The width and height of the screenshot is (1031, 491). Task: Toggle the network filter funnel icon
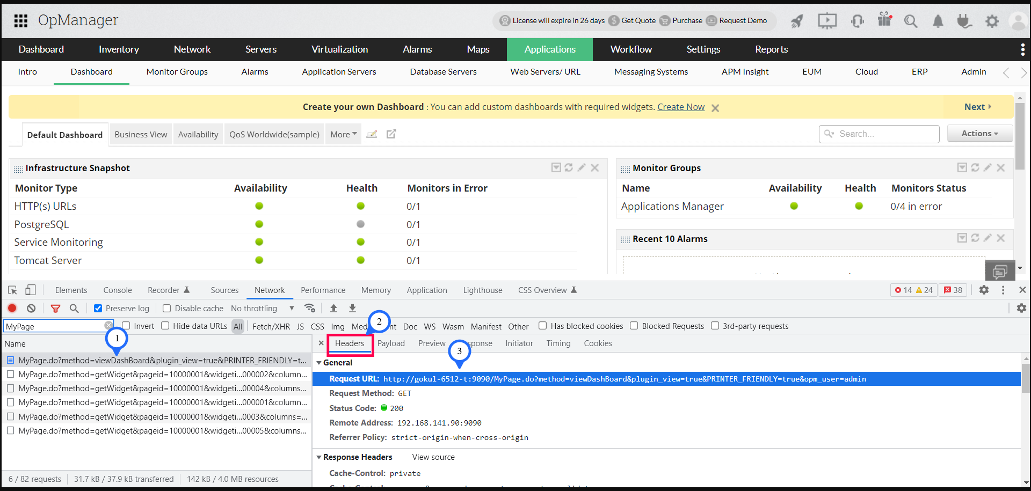tap(55, 308)
